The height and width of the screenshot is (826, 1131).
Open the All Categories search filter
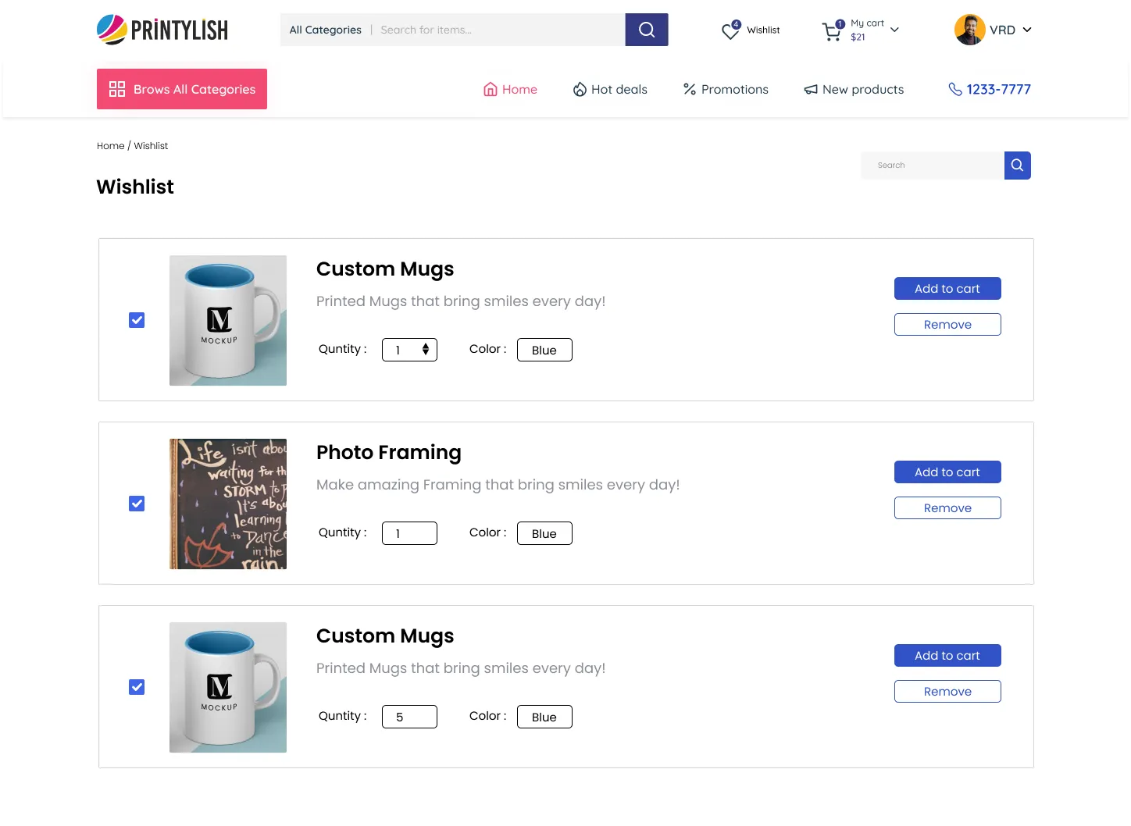tap(325, 30)
